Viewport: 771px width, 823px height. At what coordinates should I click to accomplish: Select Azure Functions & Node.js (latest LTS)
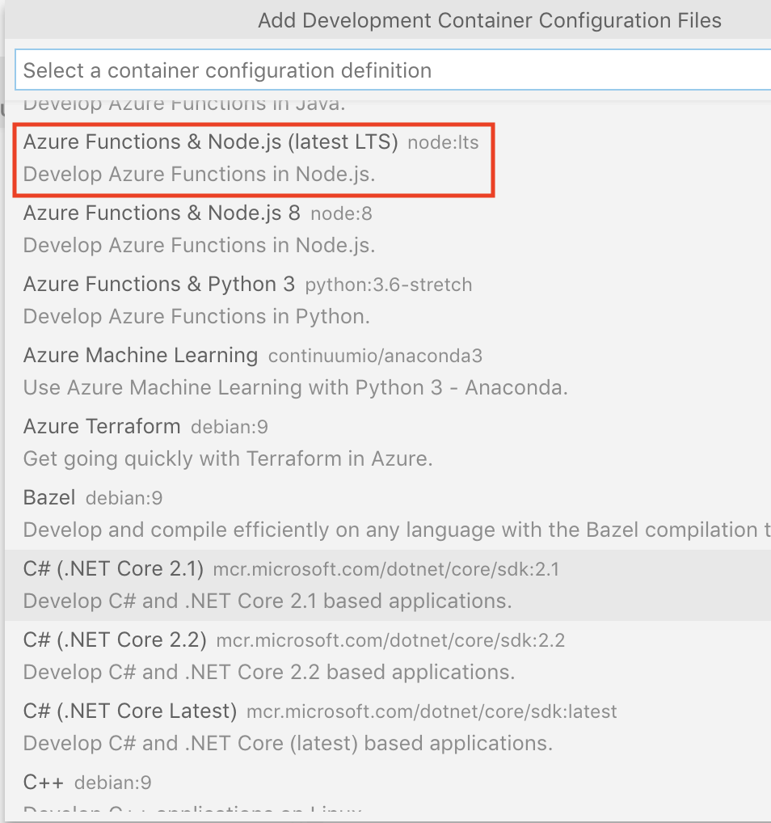pos(211,143)
